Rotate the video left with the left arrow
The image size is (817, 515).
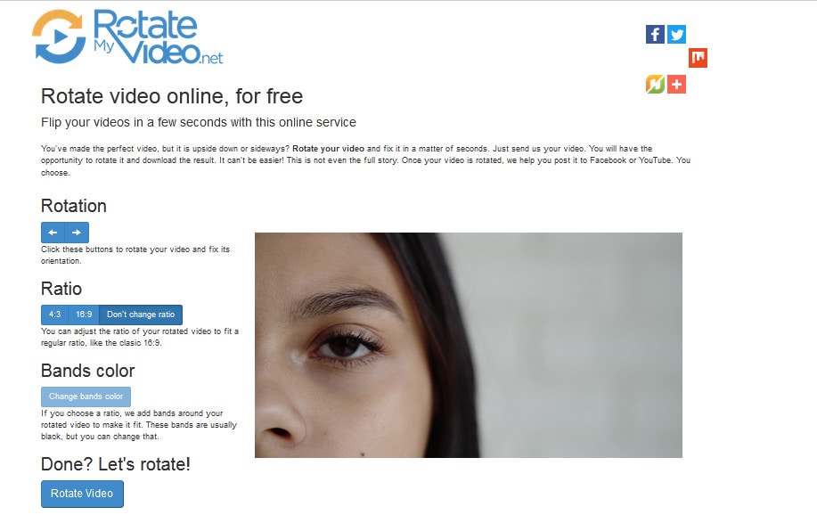pos(53,233)
